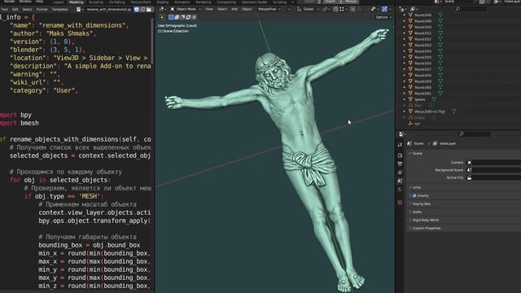This screenshot has height=293, width=521.
Task: Select the box select mode icon below Object Mode
Action: [171, 17]
